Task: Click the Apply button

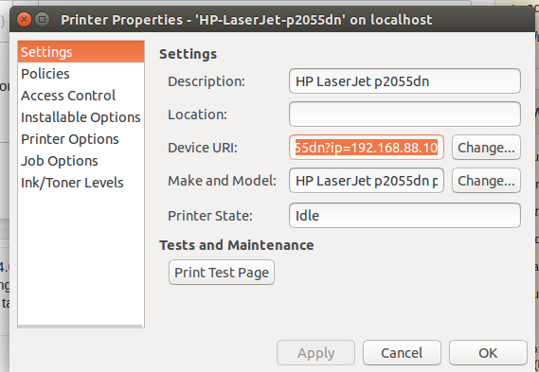Action: [x=315, y=353]
